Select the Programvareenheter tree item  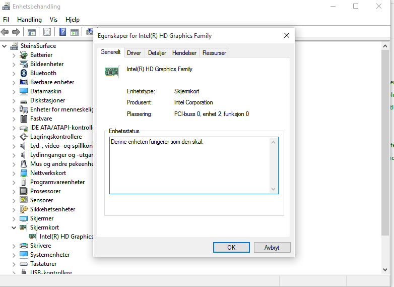point(57,182)
